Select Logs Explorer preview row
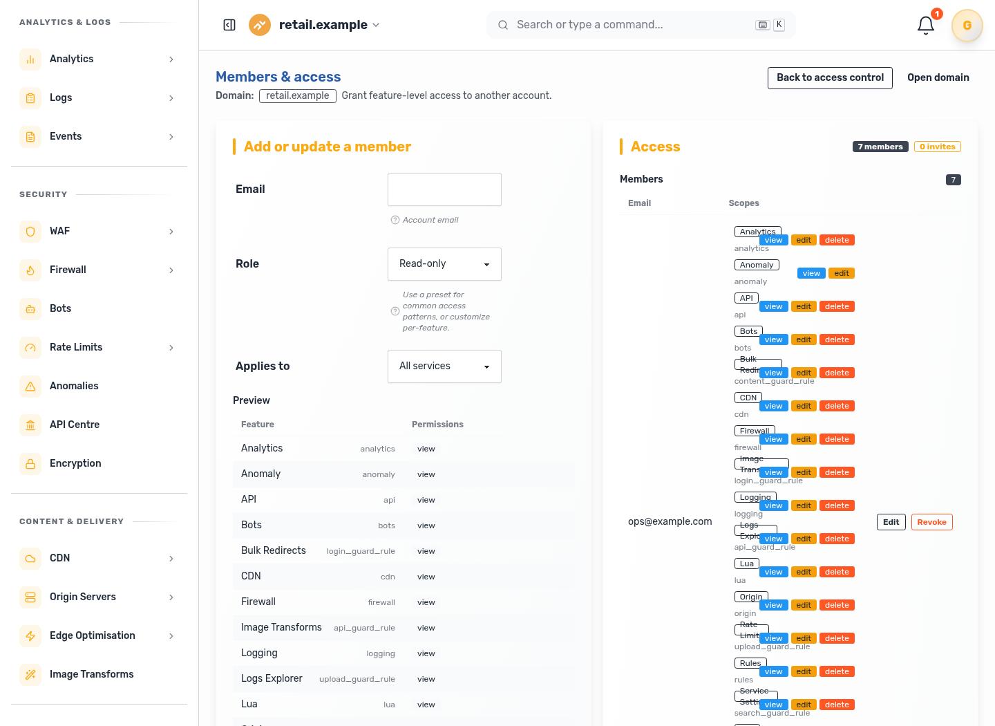This screenshot has height=726, width=995. [404, 679]
